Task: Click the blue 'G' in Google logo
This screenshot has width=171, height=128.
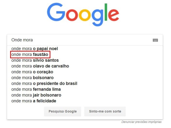Action: 56,12
